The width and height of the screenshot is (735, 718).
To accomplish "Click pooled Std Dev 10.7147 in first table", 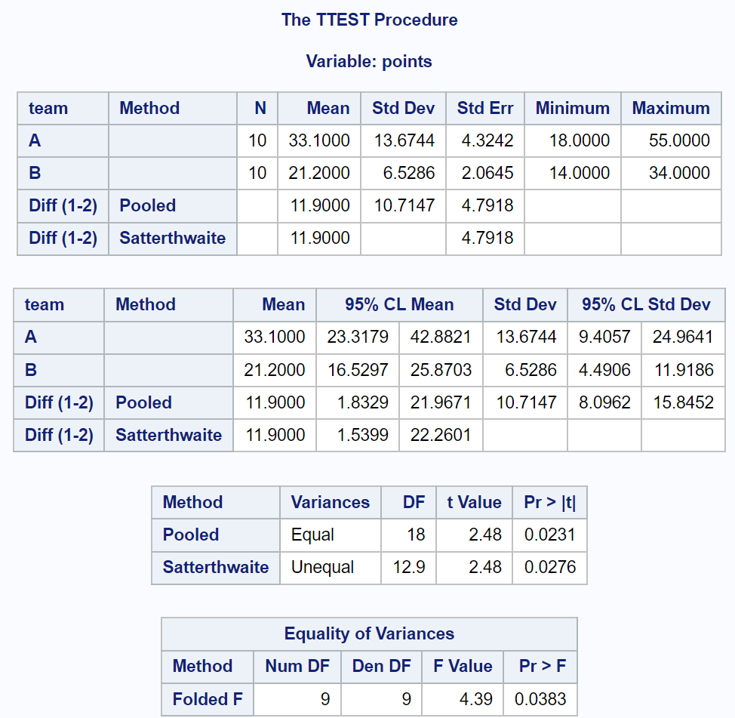I will pos(404,205).
